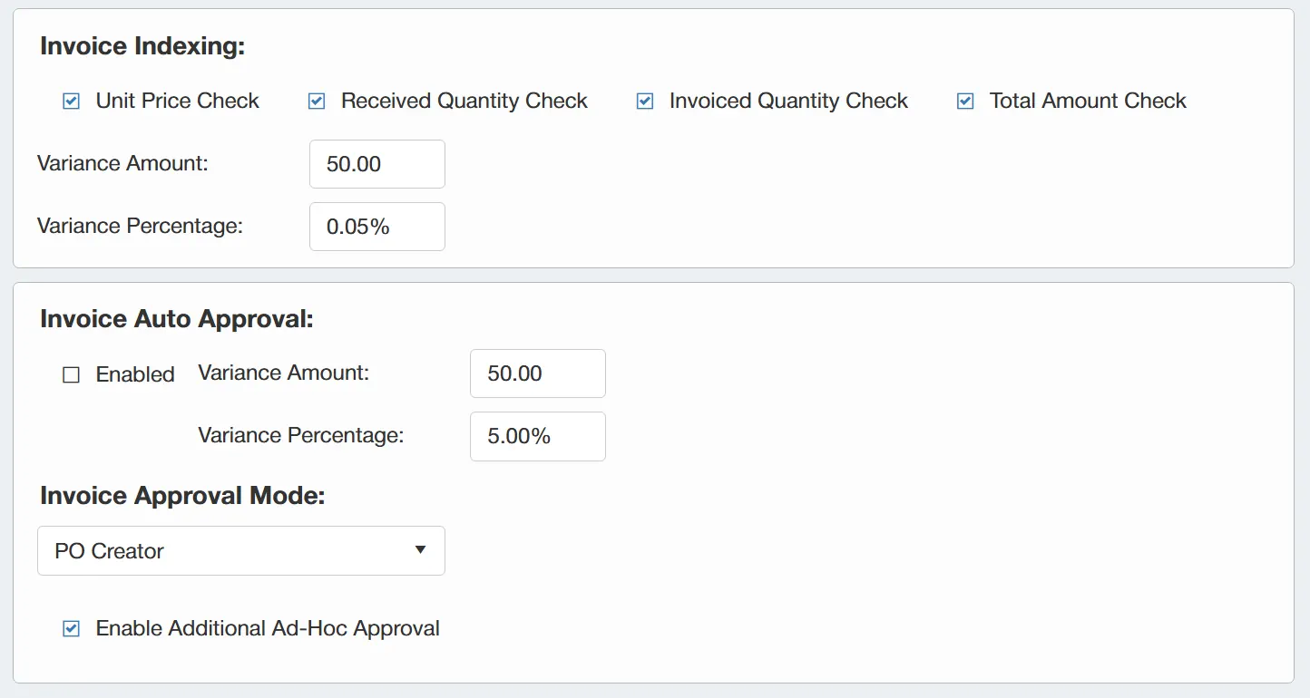Tick the Enabled checkbox under Invoice Auto Approval

pyautogui.click(x=71, y=375)
